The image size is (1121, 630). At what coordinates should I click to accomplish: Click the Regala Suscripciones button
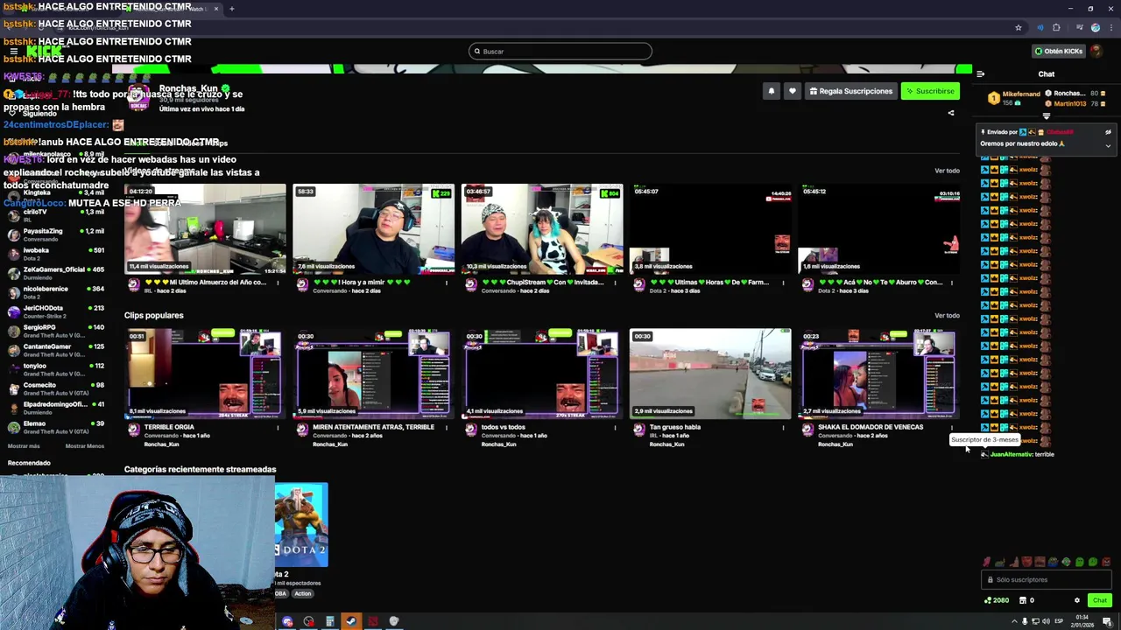(x=851, y=91)
